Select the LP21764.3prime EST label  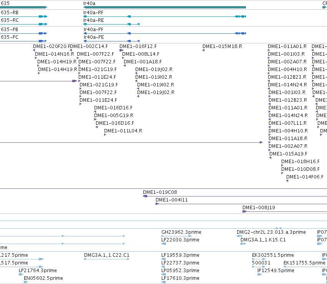38,271
